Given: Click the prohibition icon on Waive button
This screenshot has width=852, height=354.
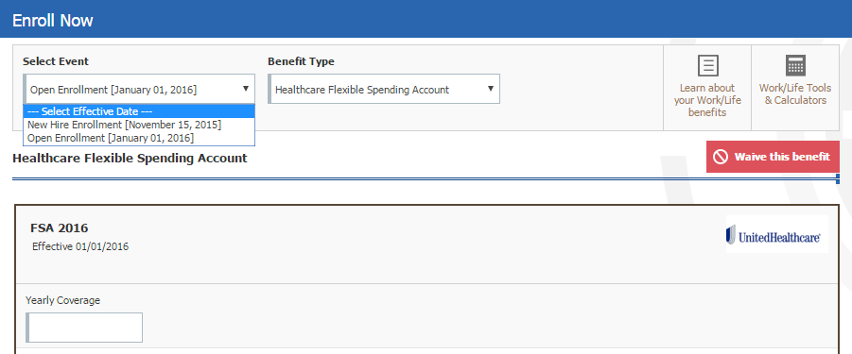Looking at the screenshot, I should click(x=721, y=157).
